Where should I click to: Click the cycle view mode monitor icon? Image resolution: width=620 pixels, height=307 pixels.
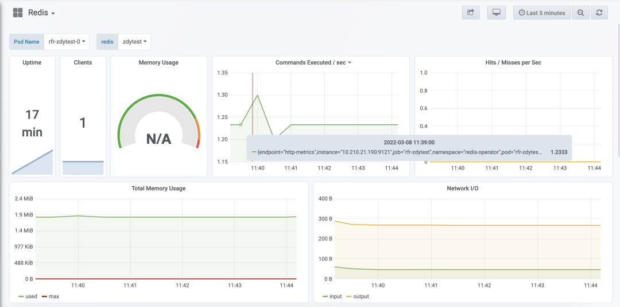click(496, 13)
